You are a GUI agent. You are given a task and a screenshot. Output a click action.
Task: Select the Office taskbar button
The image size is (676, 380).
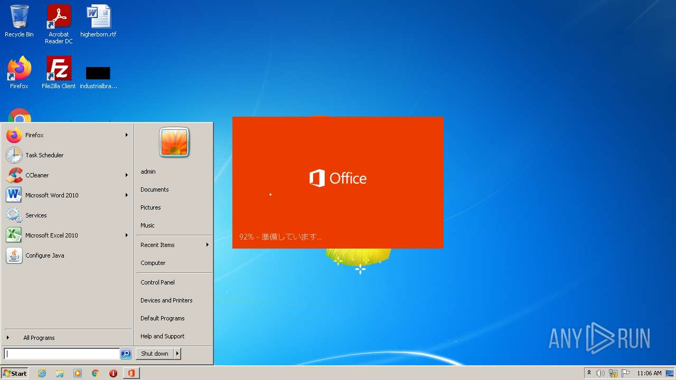click(x=131, y=373)
